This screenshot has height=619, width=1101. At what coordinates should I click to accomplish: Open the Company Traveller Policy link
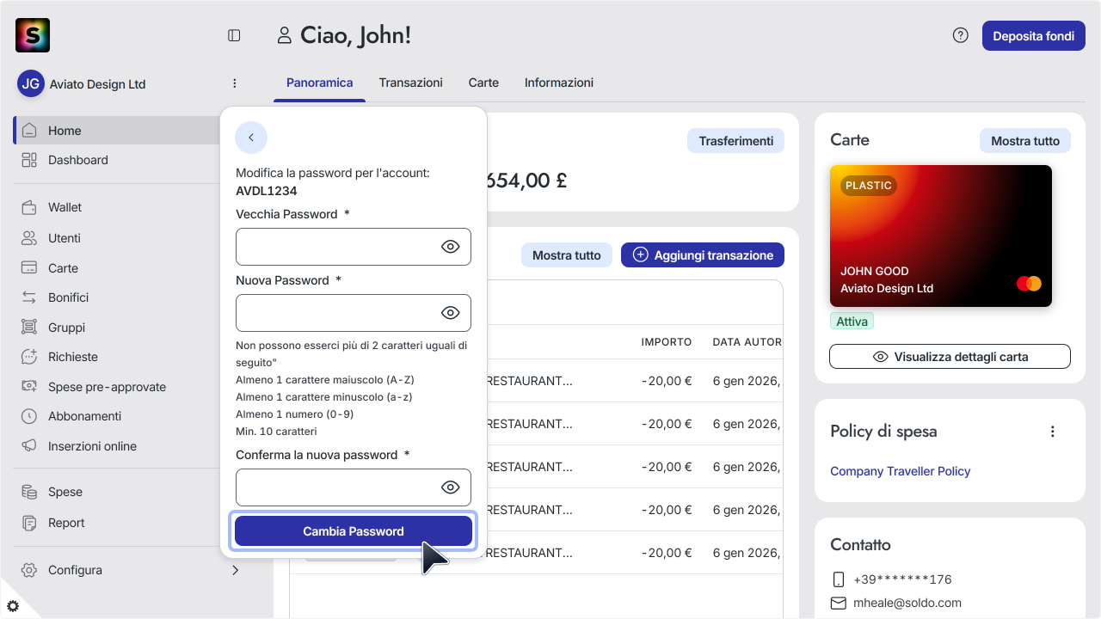click(x=900, y=471)
